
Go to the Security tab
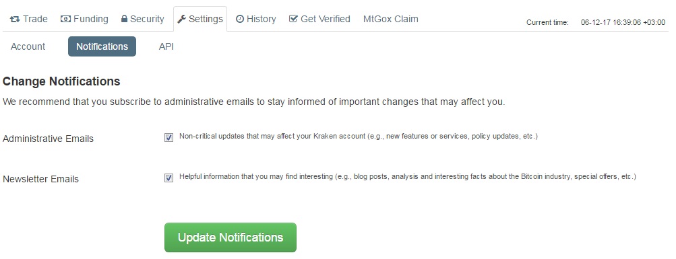[x=143, y=19]
